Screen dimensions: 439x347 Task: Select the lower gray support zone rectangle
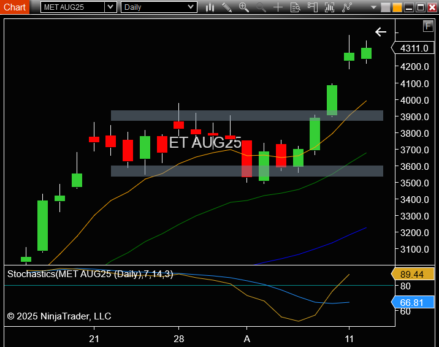(247, 171)
